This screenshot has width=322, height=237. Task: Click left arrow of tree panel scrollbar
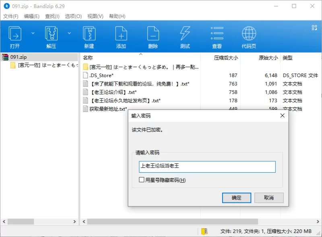4,222
